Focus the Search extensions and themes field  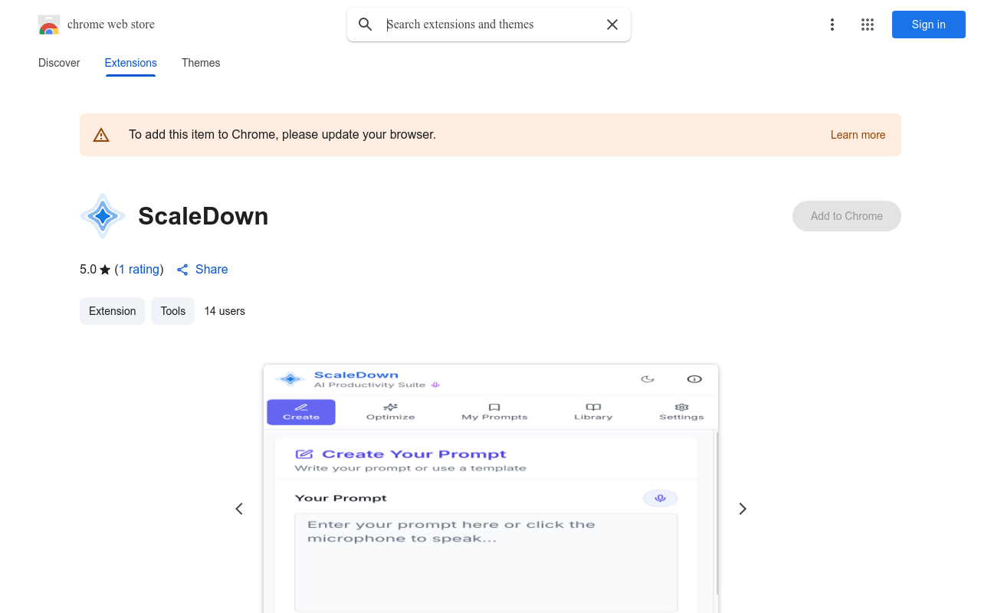[490, 25]
